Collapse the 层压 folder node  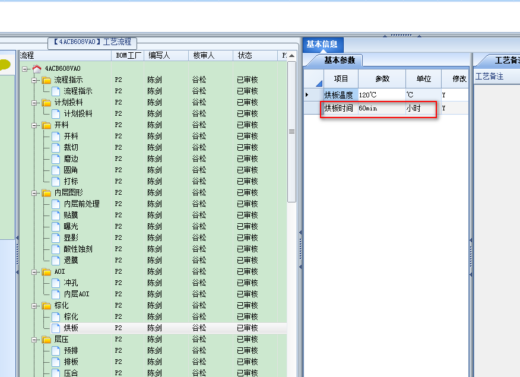tap(34, 340)
